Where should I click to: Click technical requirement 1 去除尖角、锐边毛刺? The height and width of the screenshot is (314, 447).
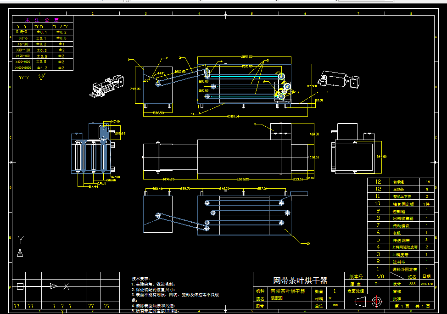(153, 284)
